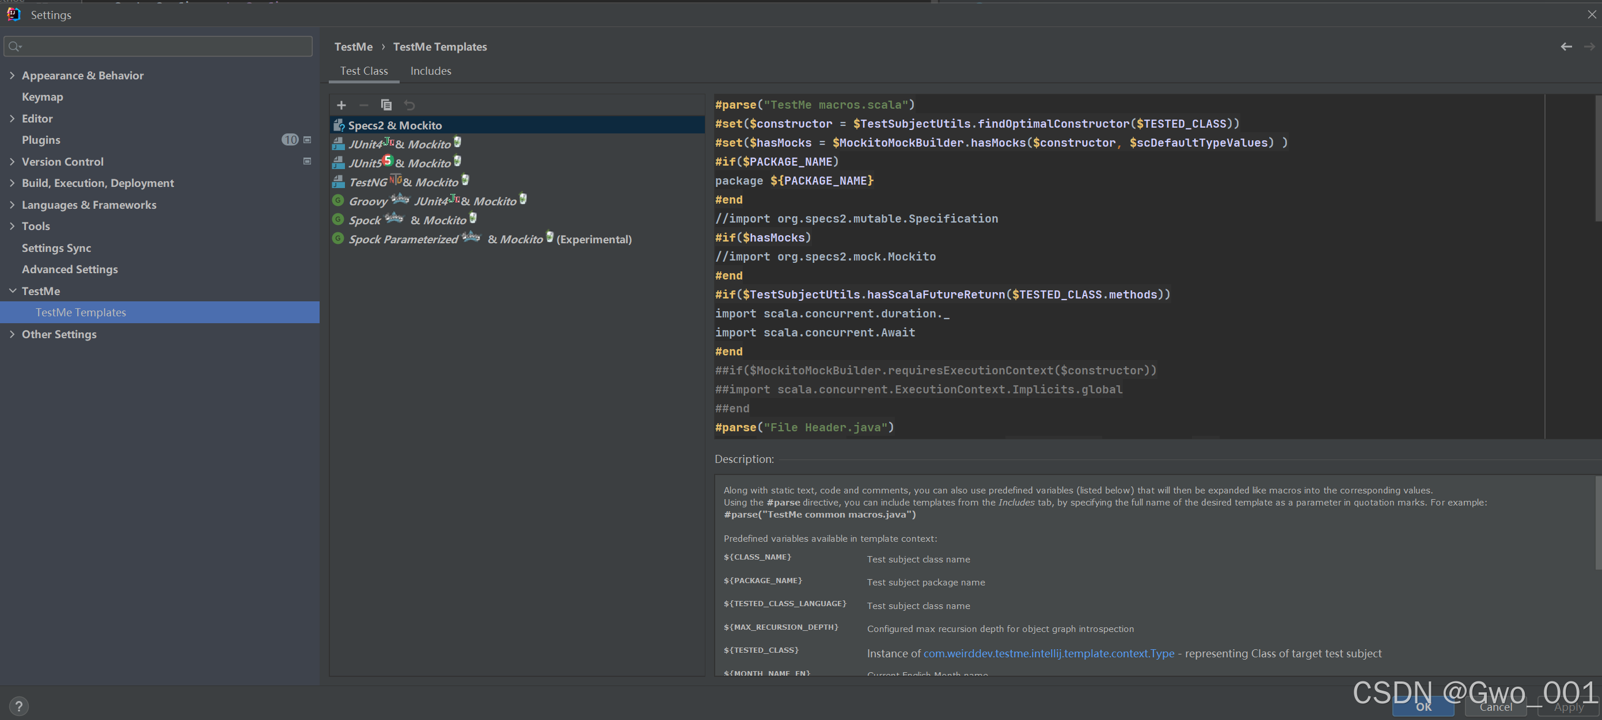1602x720 pixels.
Task: Click the #parse("File Header.java") line
Action: (804, 427)
